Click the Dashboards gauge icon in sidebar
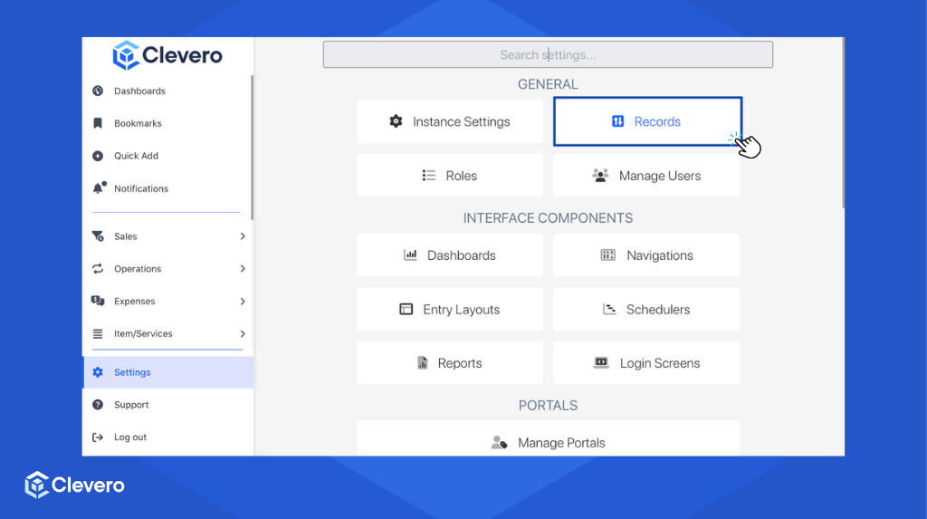The width and height of the screenshot is (927, 519). [98, 91]
